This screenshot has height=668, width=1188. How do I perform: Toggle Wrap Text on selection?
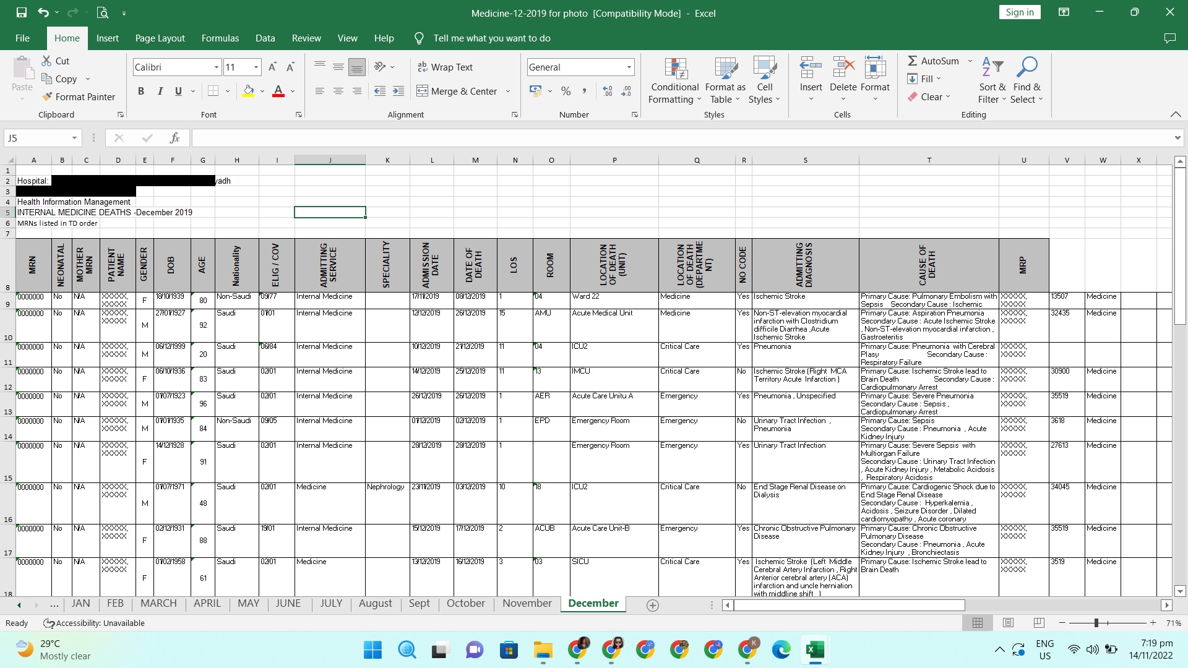[x=445, y=67]
